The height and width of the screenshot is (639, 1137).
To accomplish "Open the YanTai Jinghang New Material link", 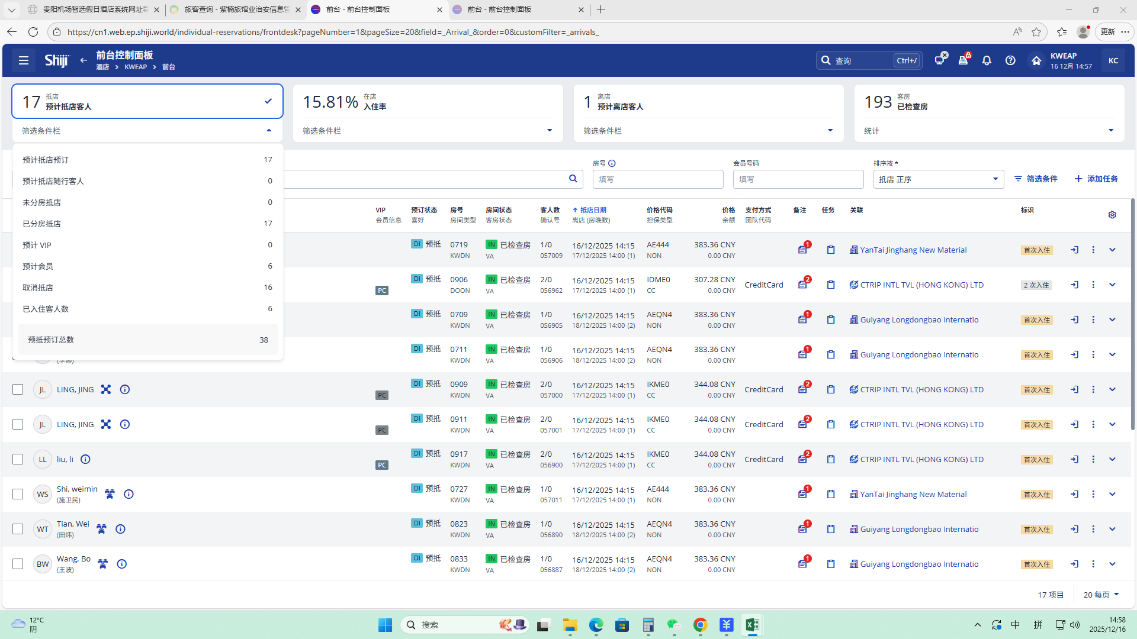I will pyautogui.click(x=913, y=250).
